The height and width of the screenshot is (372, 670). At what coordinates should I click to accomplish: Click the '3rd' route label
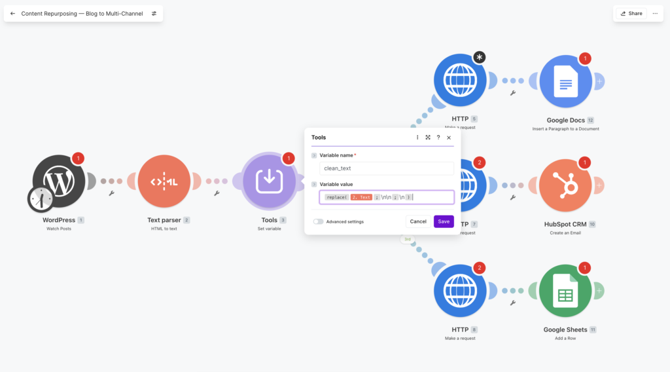coord(408,240)
